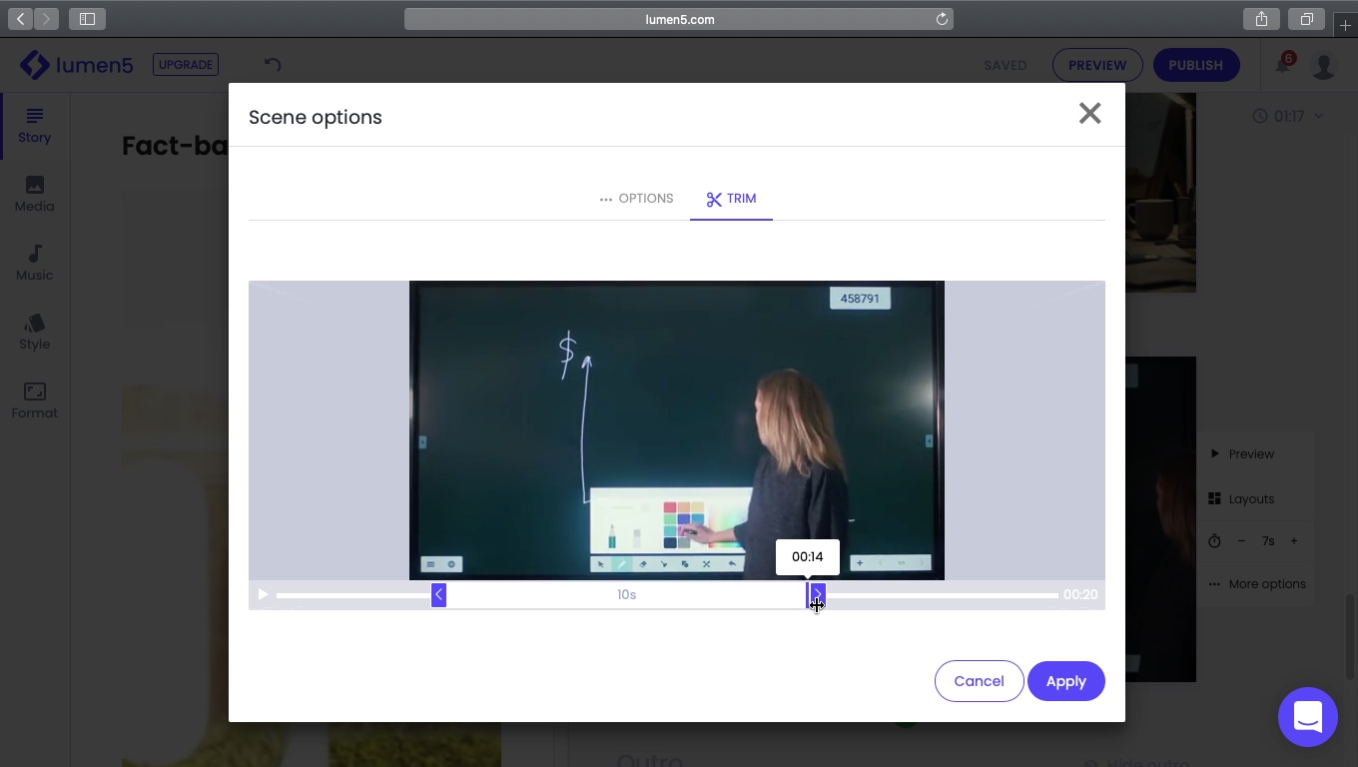The image size is (1358, 767).
Task: Increase scene duration with plus
Action: tap(1294, 541)
